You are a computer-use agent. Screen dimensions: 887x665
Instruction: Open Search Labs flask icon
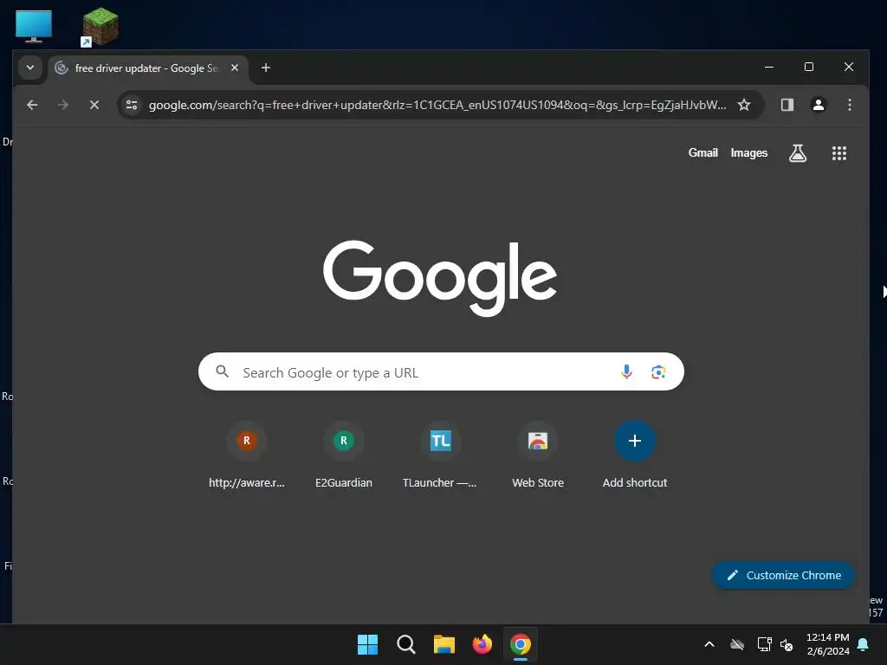798,152
